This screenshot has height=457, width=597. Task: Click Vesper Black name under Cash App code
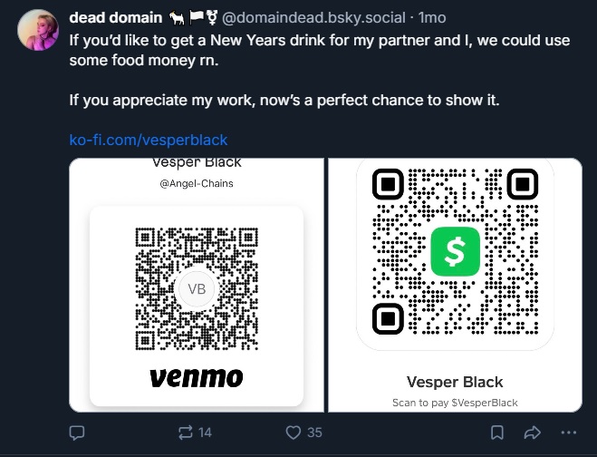tap(455, 382)
